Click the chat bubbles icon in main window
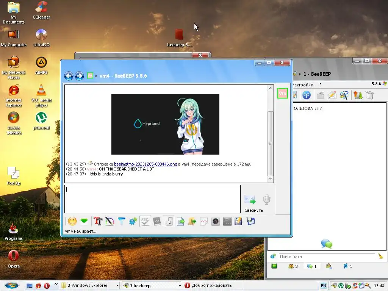 point(327,244)
